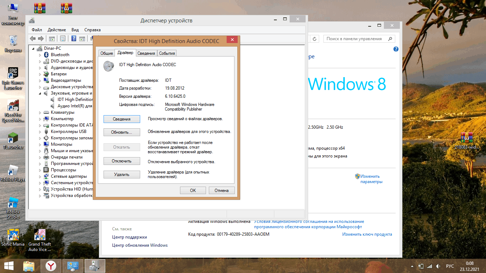This screenshot has width=486, height=273.
Task: Click the Батареи battery icon in the tree
Action: (x=46, y=74)
